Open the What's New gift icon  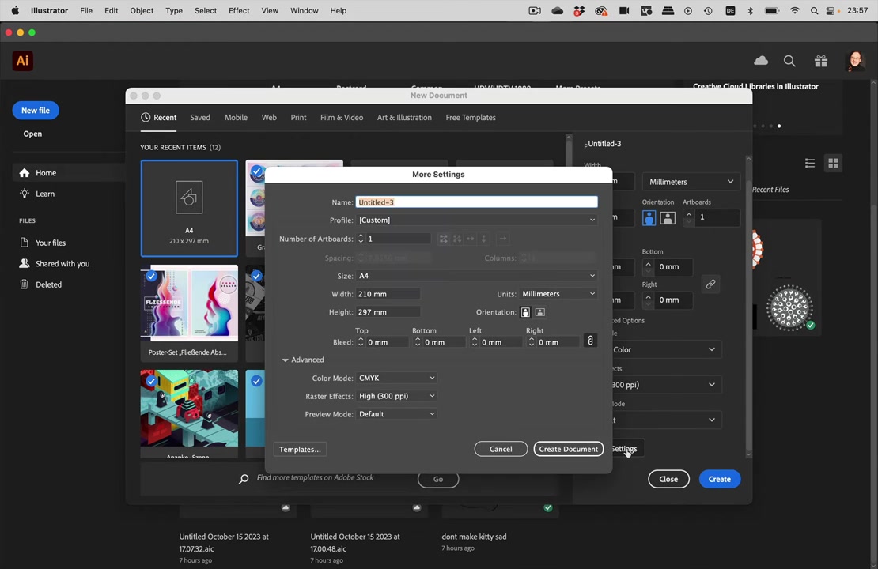click(x=821, y=61)
